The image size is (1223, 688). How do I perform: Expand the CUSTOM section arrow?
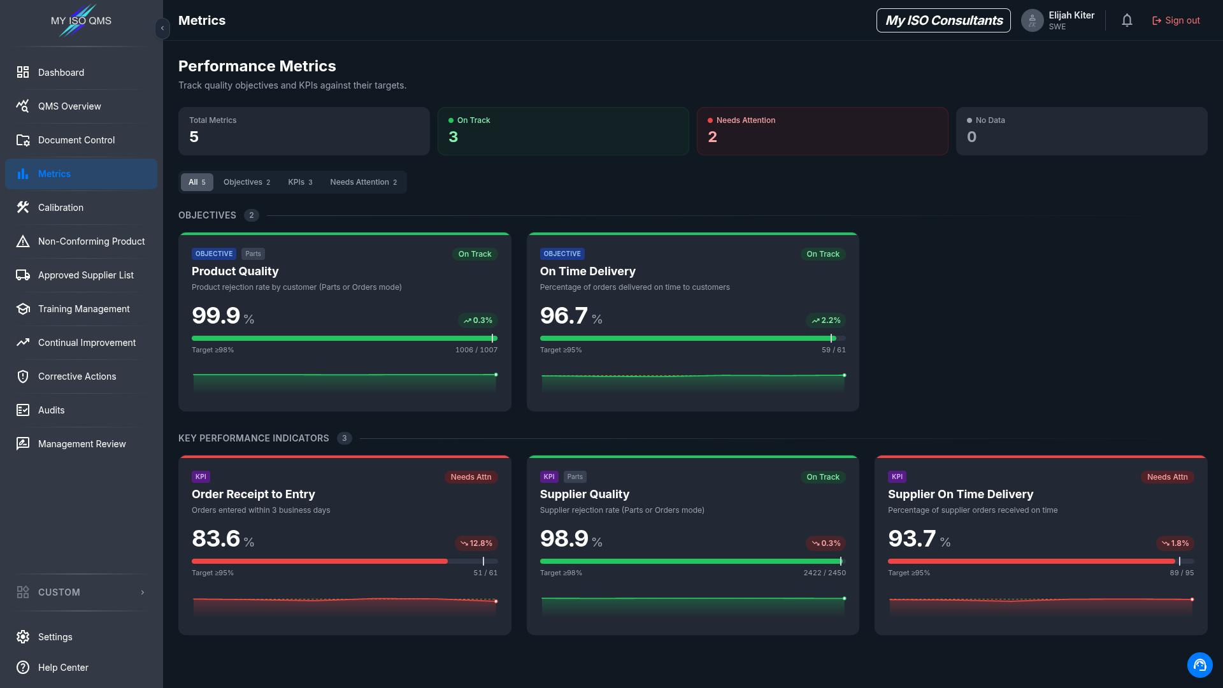coord(143,592)
